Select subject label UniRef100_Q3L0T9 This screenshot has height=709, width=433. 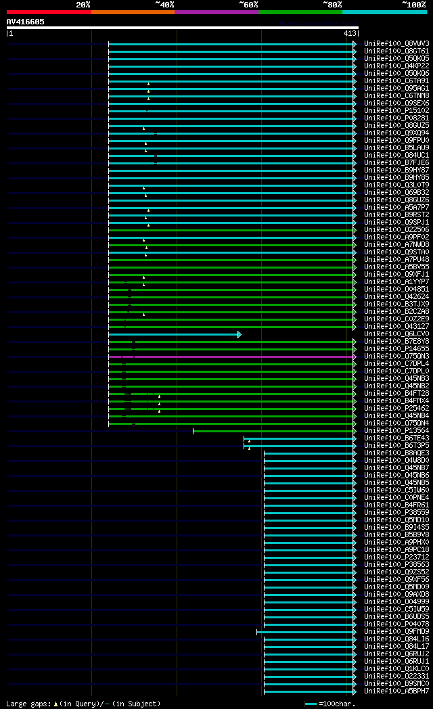[x=396, y=185]
